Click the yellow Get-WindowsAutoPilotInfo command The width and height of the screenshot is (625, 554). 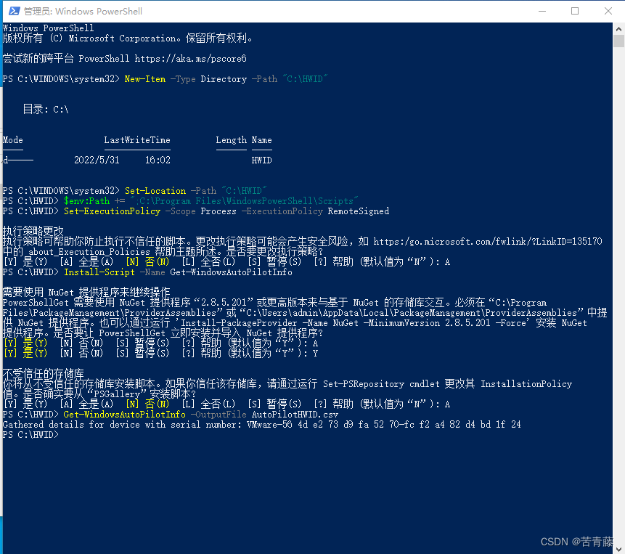[125, 414]
